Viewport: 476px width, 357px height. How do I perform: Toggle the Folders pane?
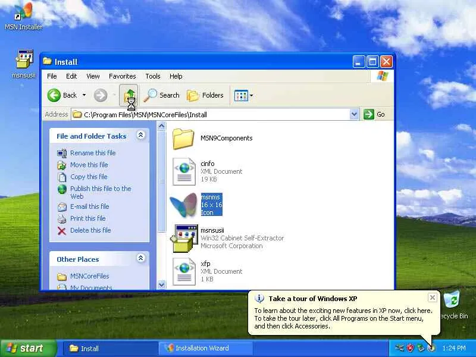205,95
